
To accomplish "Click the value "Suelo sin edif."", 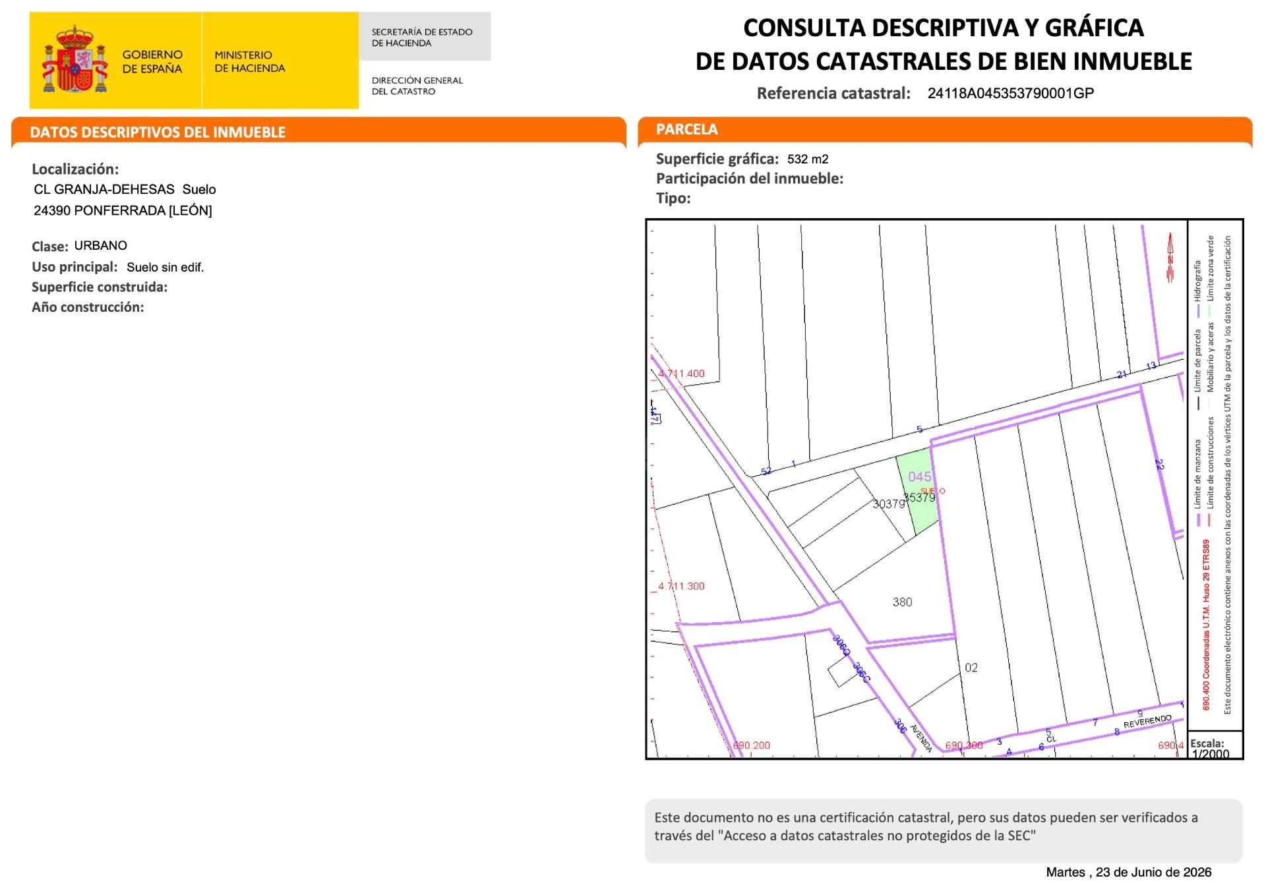I will (x=165, y=267).
